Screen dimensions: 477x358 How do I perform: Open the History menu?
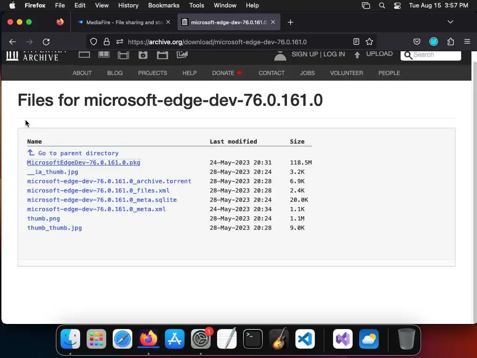click(x=128, y=5)
